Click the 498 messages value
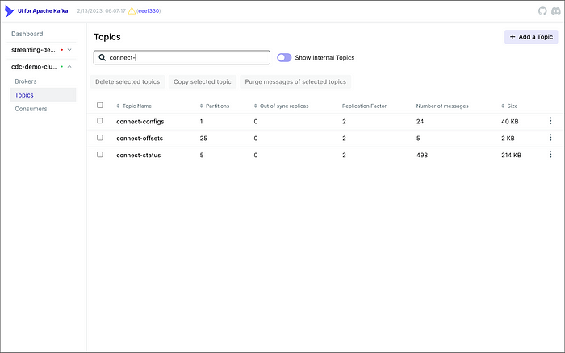Screen dimensions: 565x353 pos(422,155)
